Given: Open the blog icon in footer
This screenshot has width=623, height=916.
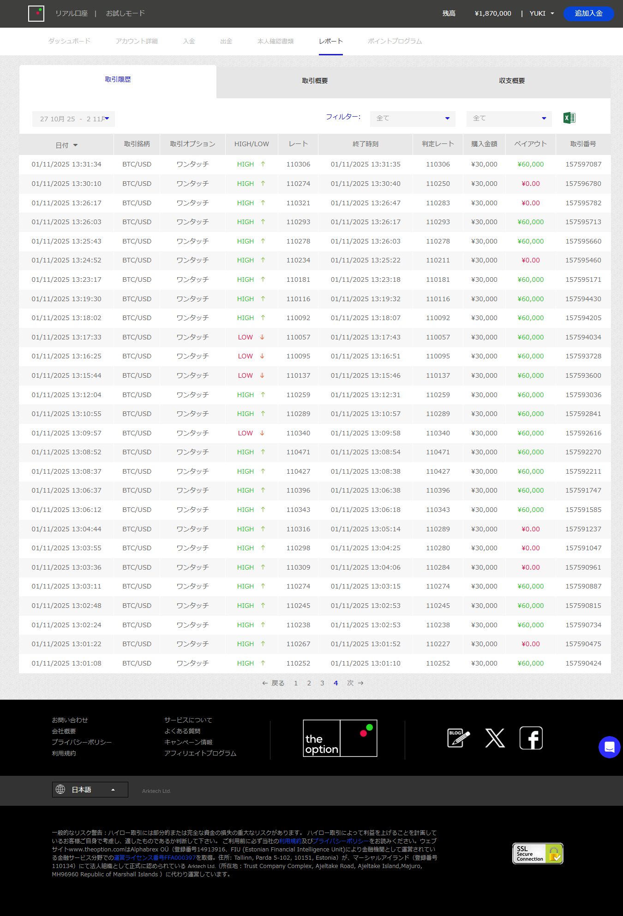Looking at the screenshot, I should coord(458,738).
